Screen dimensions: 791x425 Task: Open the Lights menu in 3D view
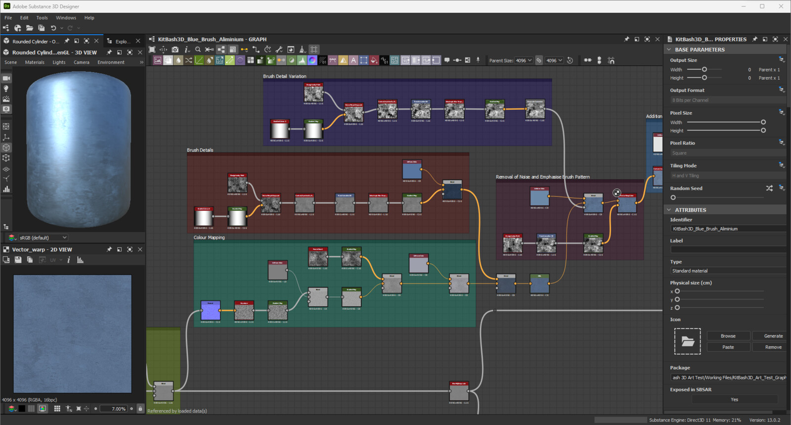(59, 62)
